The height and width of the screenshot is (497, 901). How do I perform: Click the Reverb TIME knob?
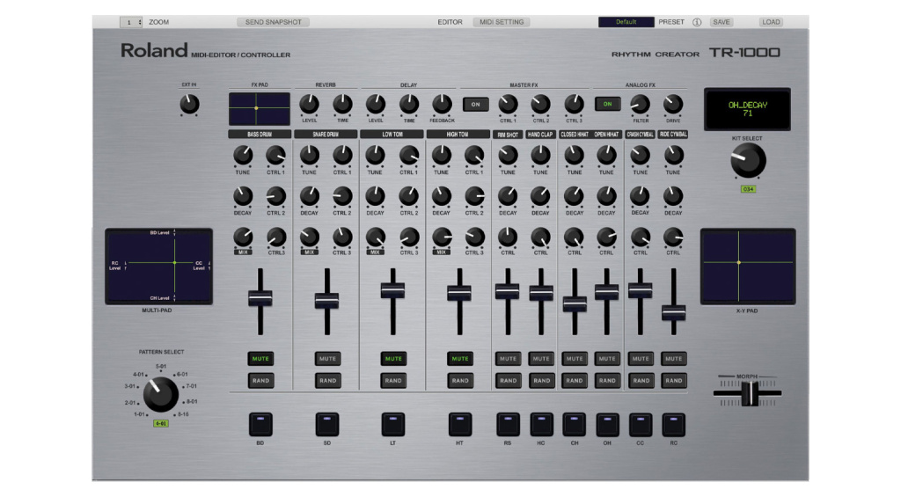click(342, 104)
